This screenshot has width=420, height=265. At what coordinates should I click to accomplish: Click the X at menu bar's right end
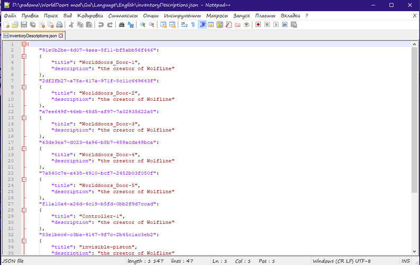coord(415,16)
